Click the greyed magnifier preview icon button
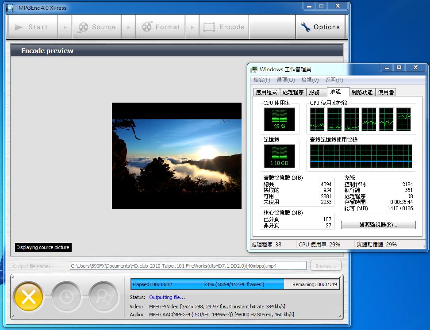430x330 pixels. [x=104, y=296]
